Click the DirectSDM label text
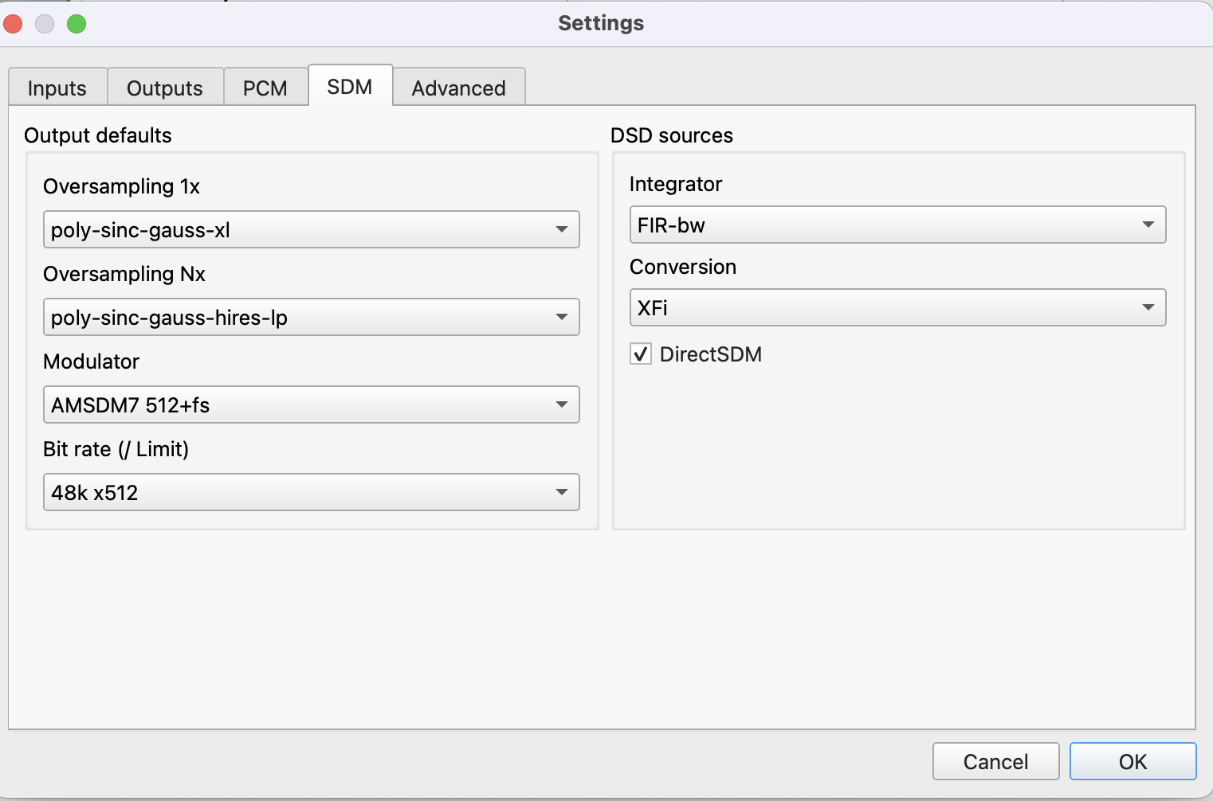This screenshot has width=1213, height=801. (x=711, y=354)
